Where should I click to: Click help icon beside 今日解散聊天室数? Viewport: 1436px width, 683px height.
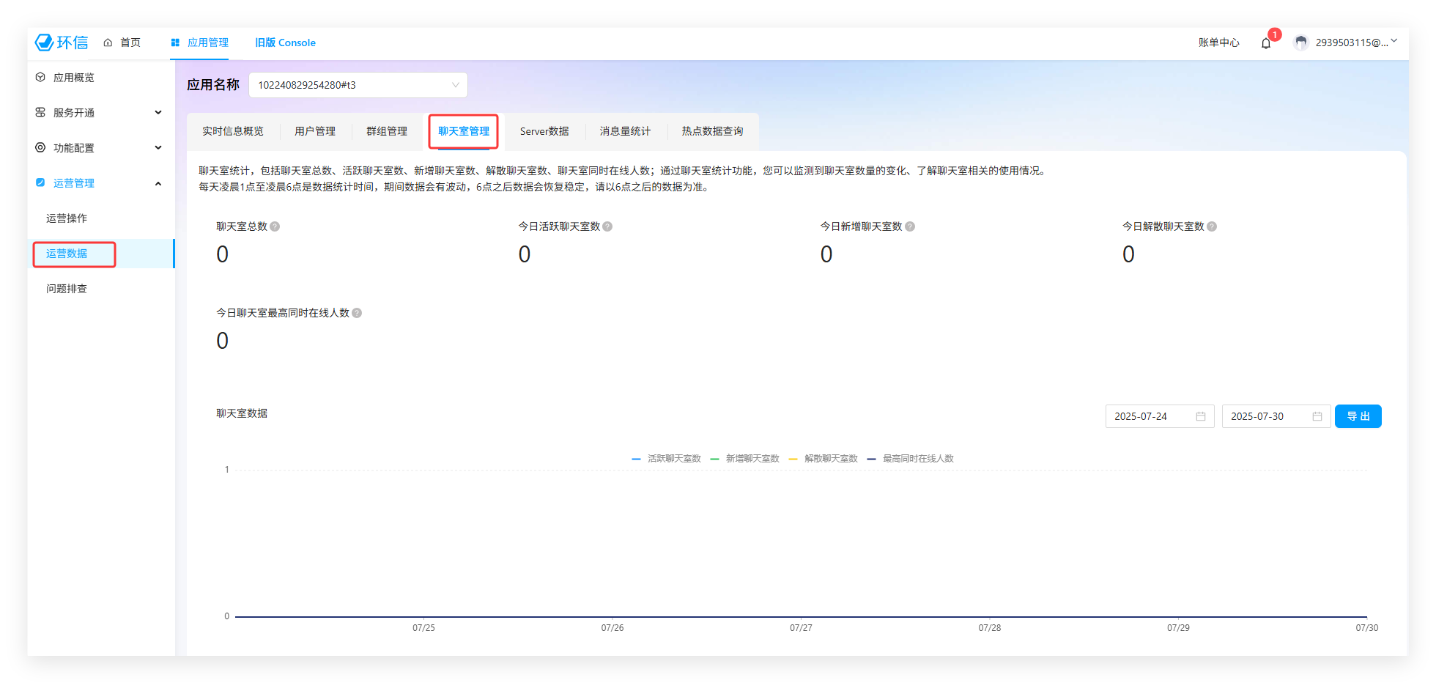[1212, 226]
